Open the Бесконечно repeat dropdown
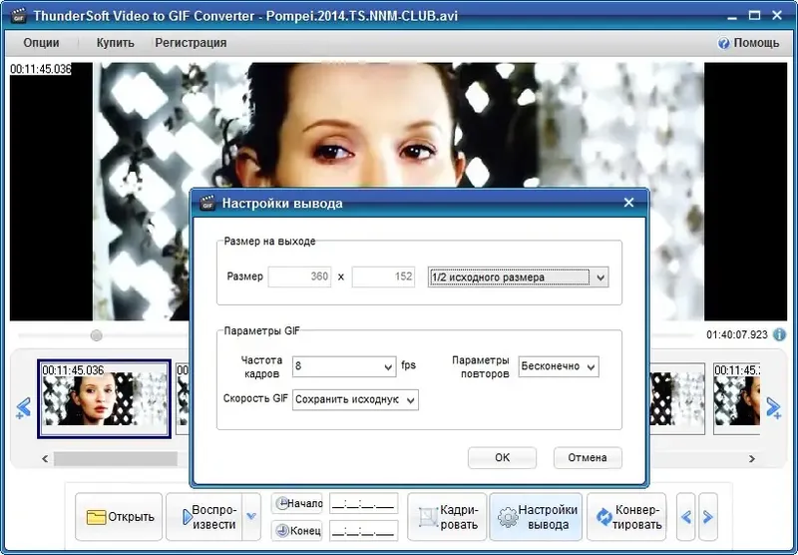Viewport: 798px width, 555px height. pyautogui.click(x=559, y=366)
